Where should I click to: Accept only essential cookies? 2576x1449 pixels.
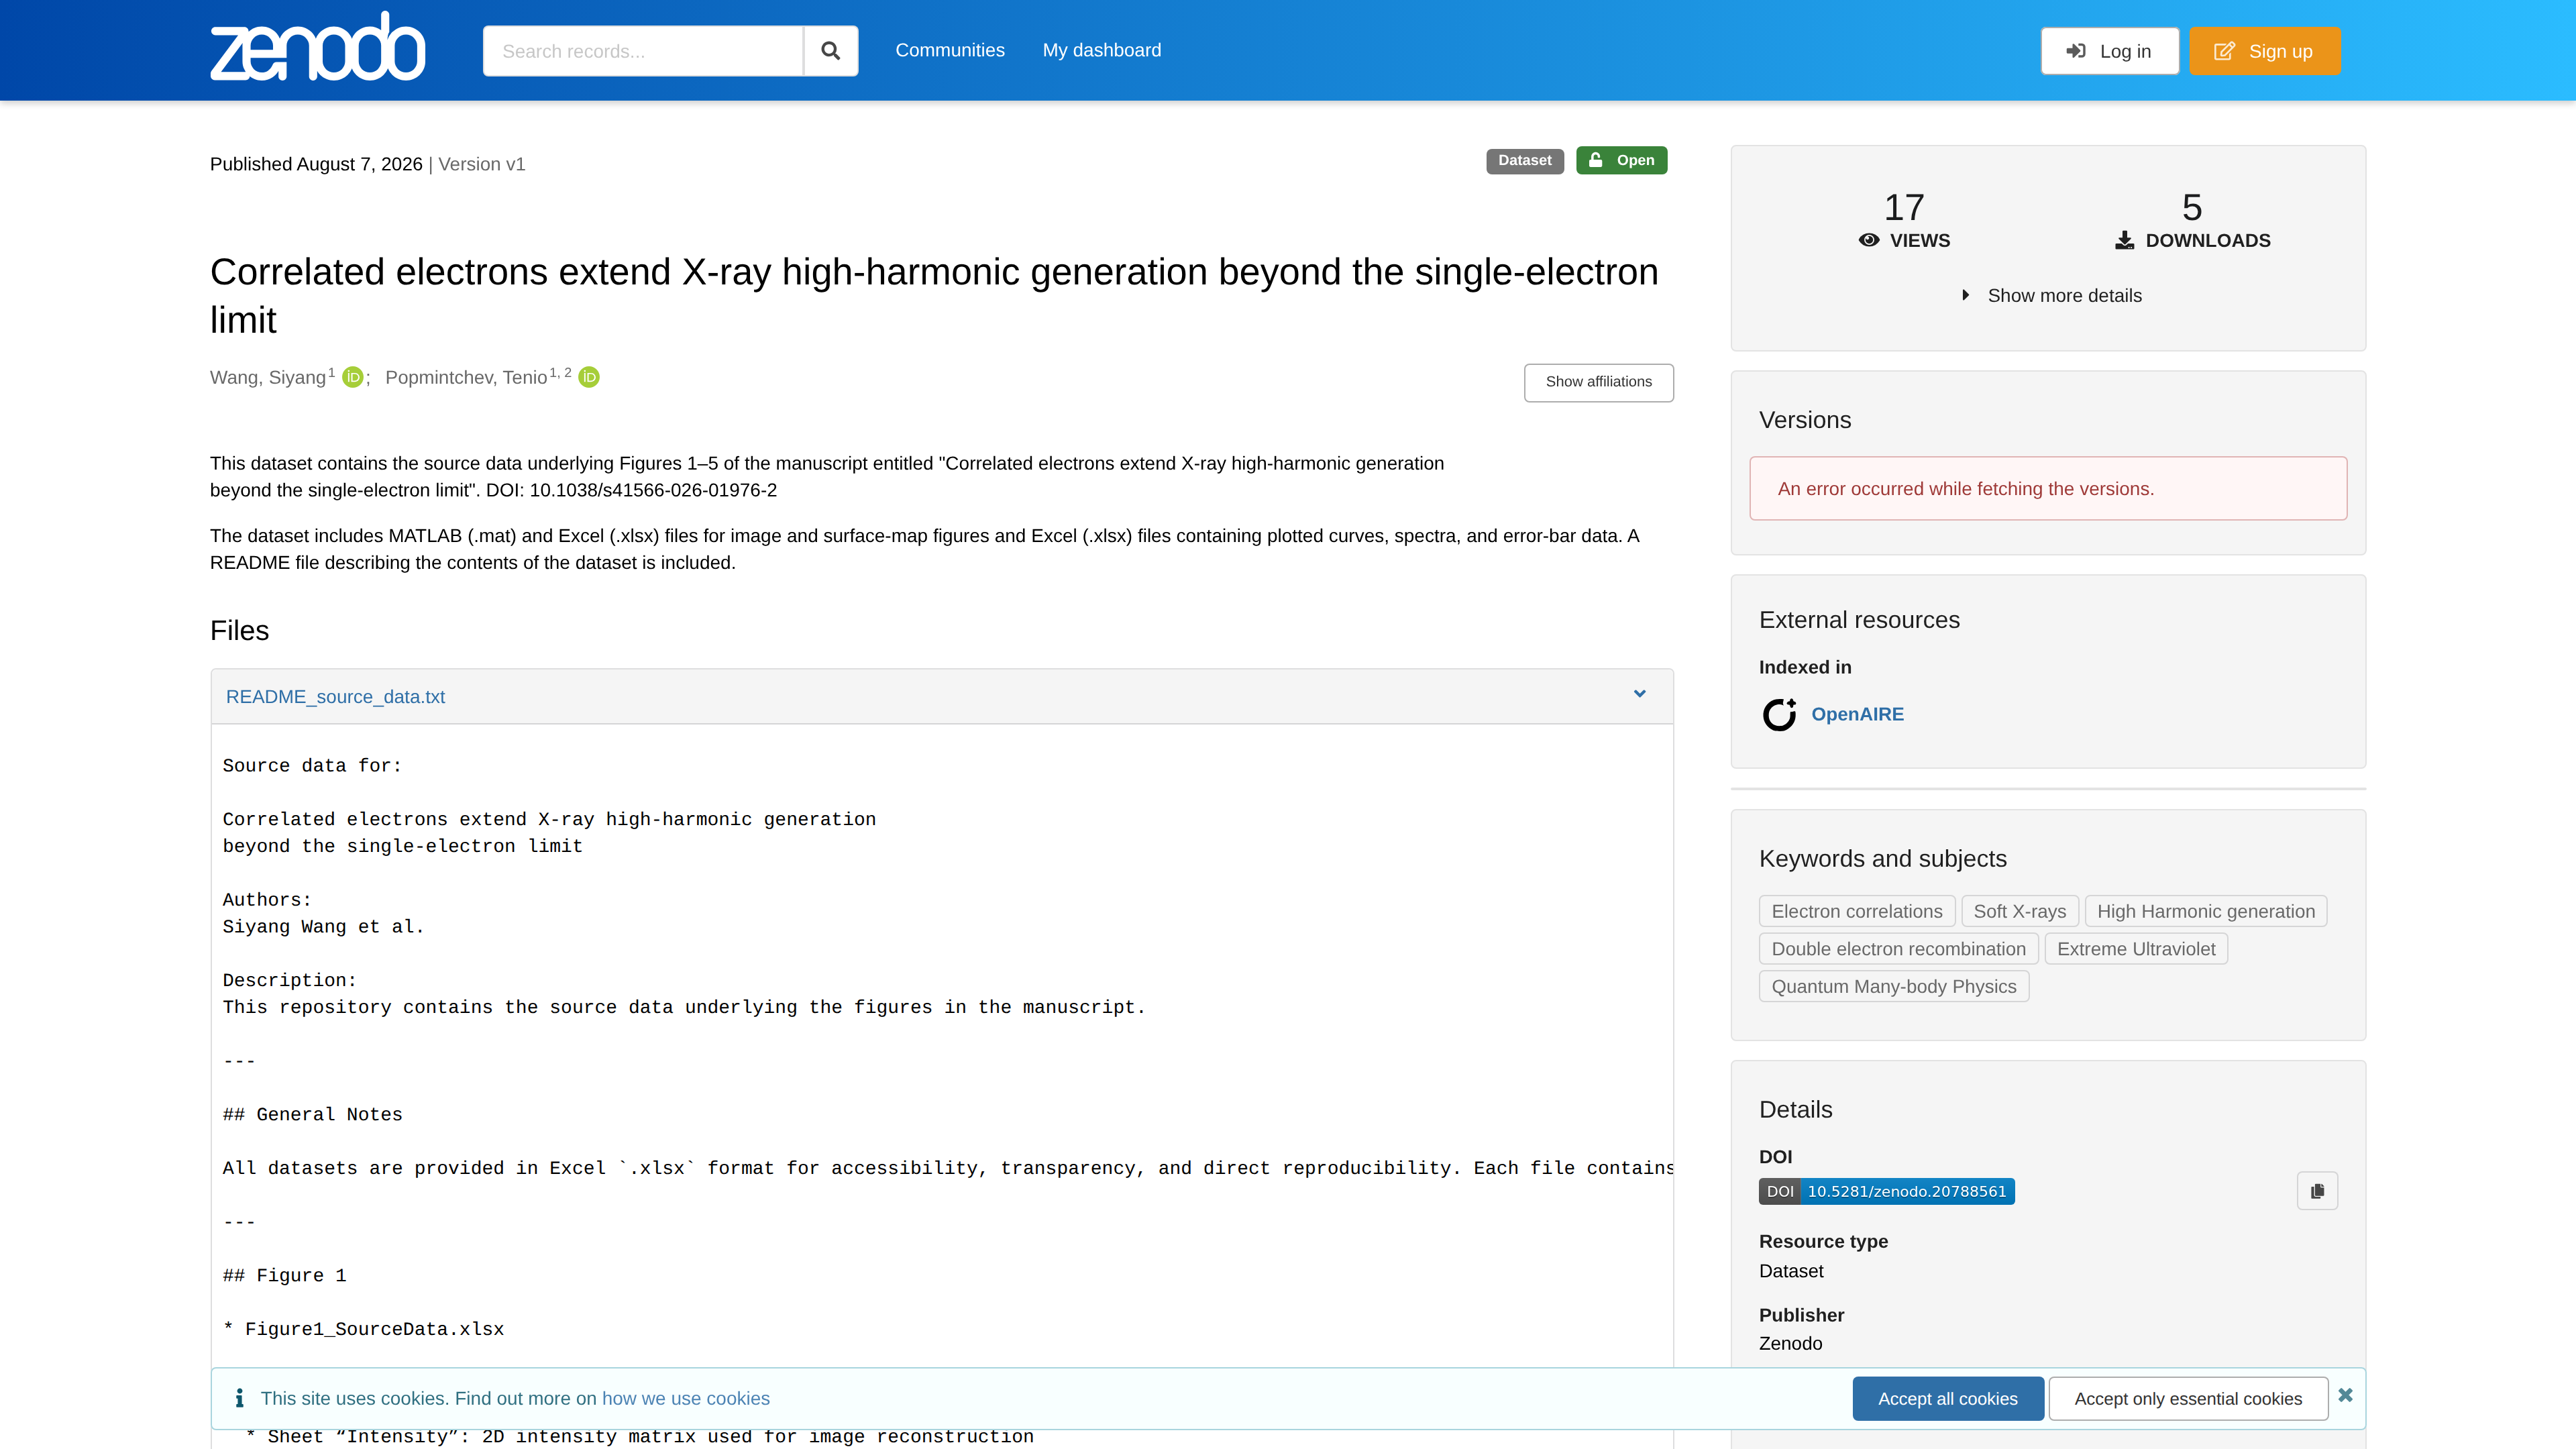pyautogui.click(x=2188, y=1399)
